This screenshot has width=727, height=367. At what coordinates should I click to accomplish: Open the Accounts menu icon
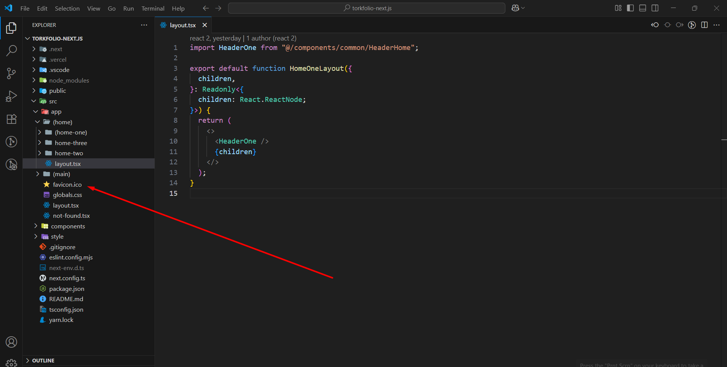11,342
